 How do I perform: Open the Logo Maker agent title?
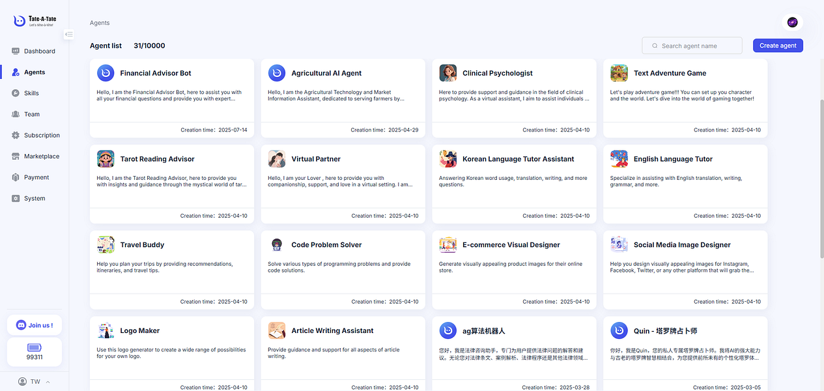click(140, 330)
